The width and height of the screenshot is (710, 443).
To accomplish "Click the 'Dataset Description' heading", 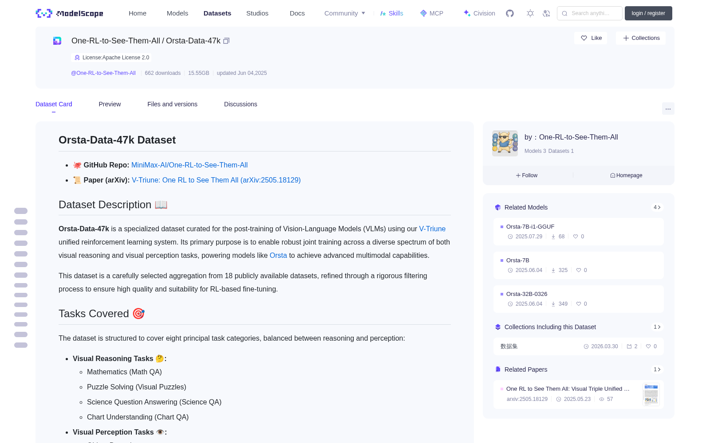I will pyautogui.click(x=113, y=205).
